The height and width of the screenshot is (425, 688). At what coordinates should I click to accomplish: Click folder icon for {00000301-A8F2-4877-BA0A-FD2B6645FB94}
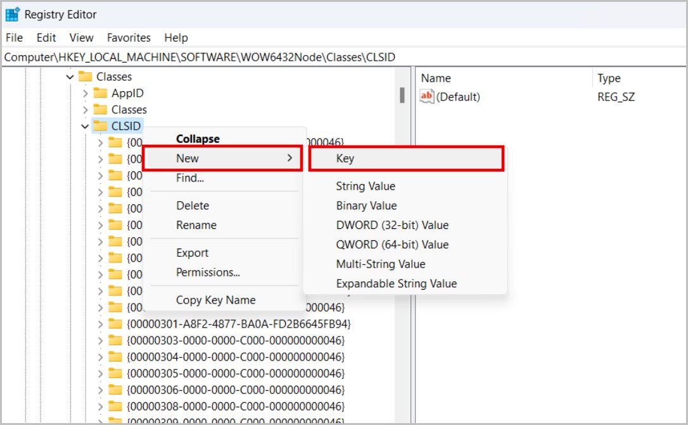tap(115, 324)
